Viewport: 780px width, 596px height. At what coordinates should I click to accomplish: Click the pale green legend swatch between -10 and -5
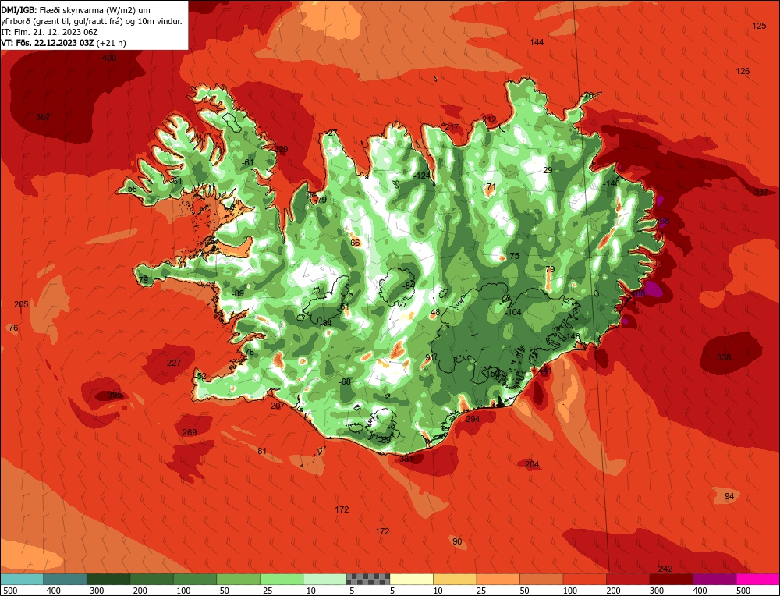tap(324, 579)
